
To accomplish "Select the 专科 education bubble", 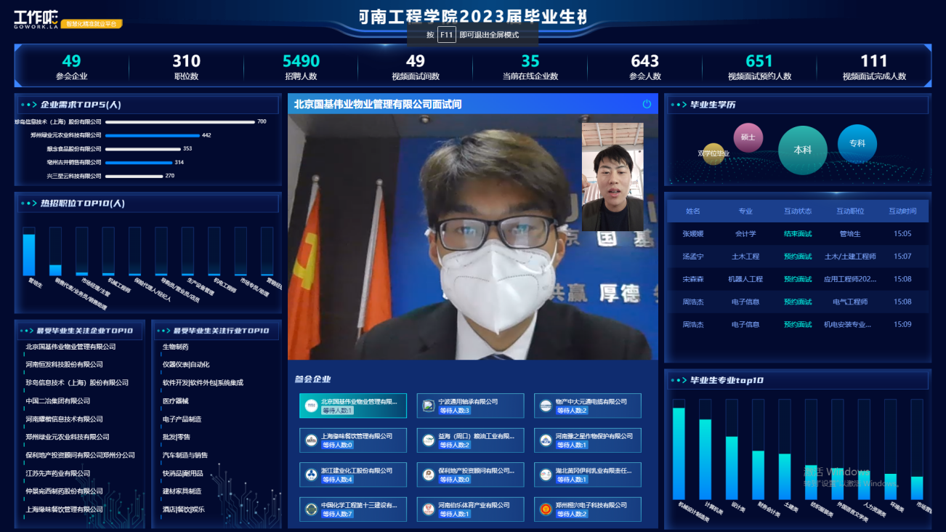I will [x=857, y=143].
